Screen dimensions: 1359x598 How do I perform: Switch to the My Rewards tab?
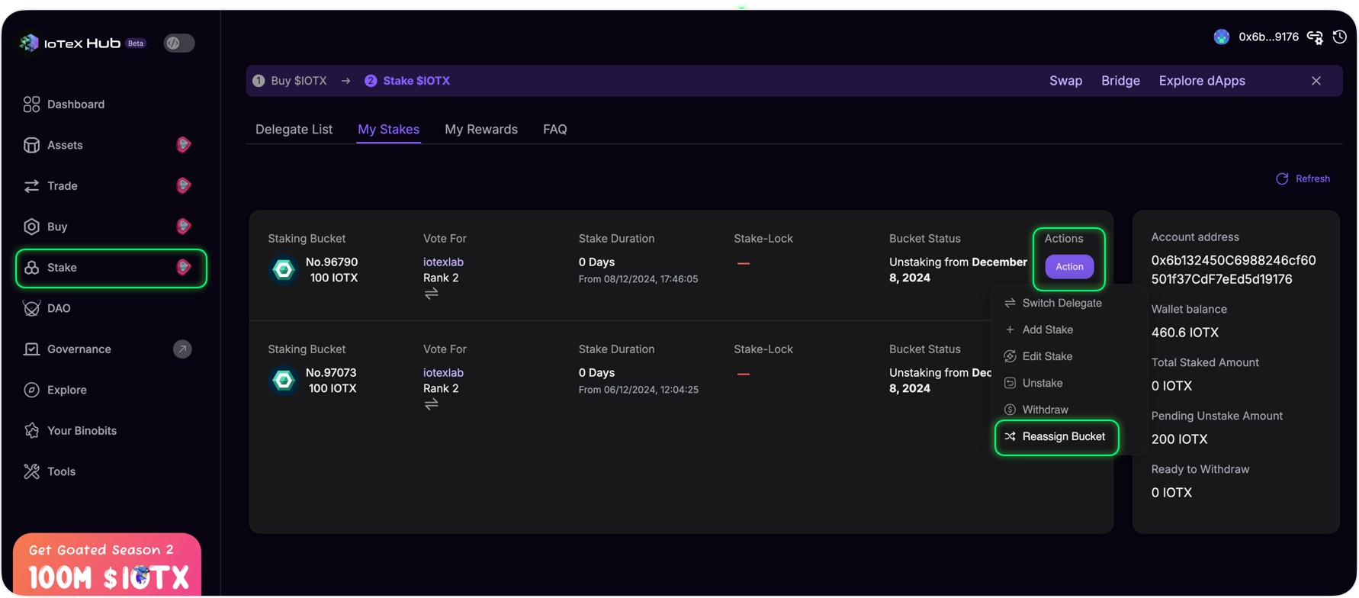coord(480,130)
